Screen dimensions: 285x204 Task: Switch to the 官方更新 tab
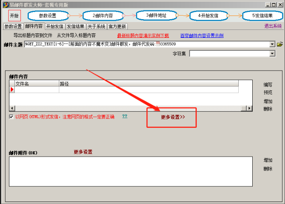[x=117, y=27]
